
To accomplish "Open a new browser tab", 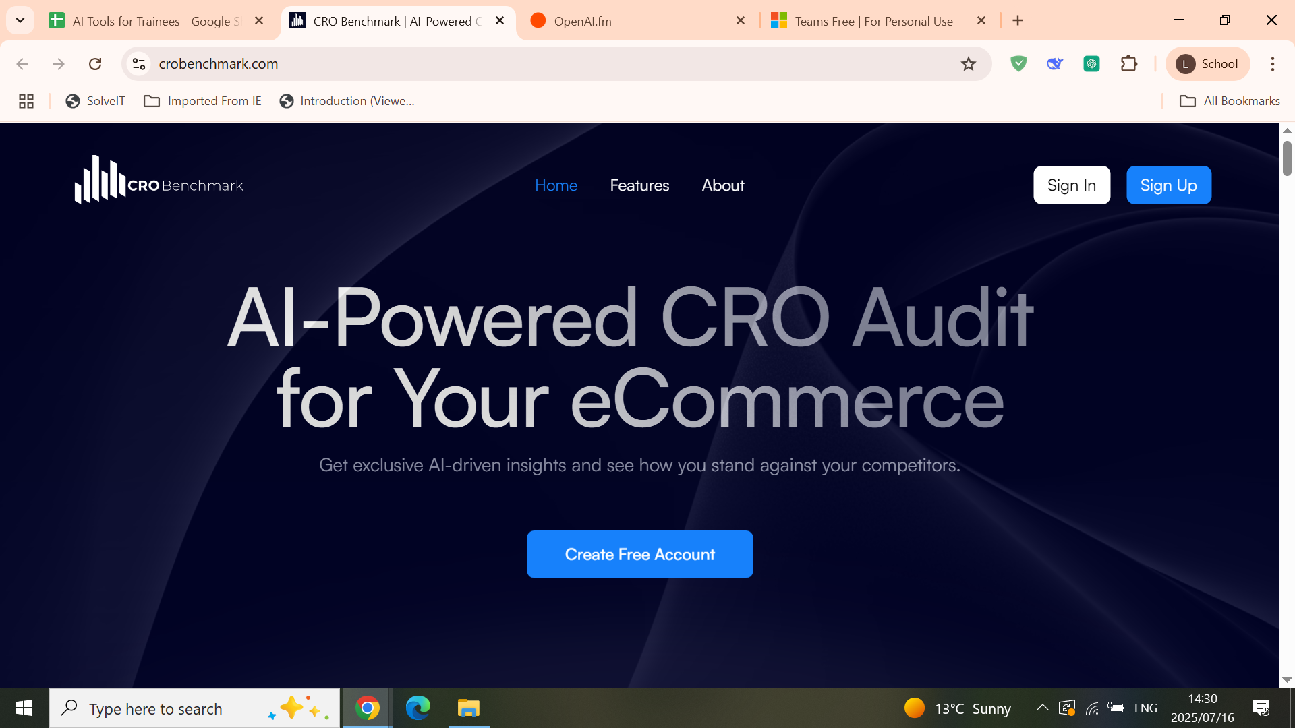I will (x=1018, y=21).
